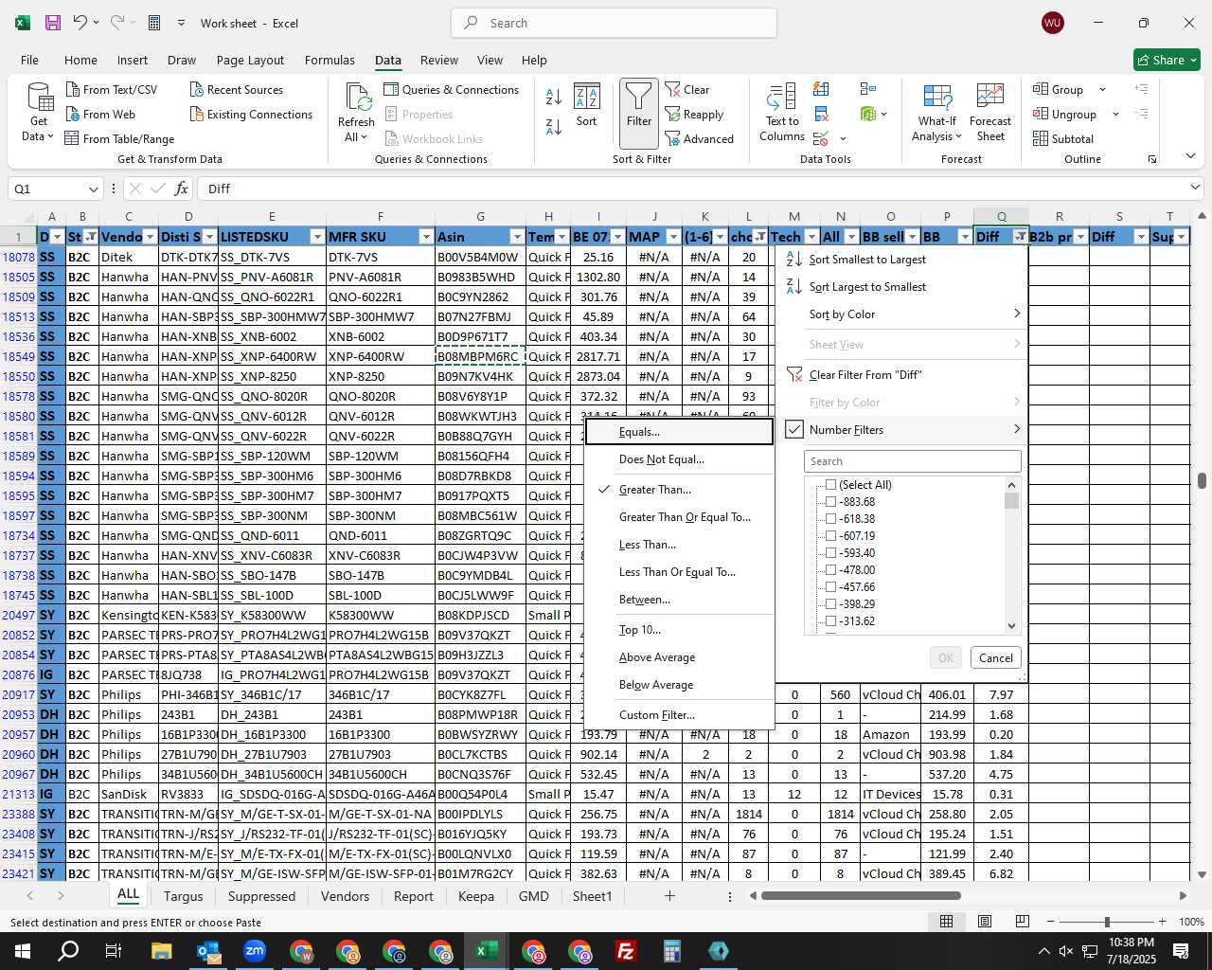Click the title bar Search field
The height and width of the screenshot is (970, 1212).
coord(614,23)
